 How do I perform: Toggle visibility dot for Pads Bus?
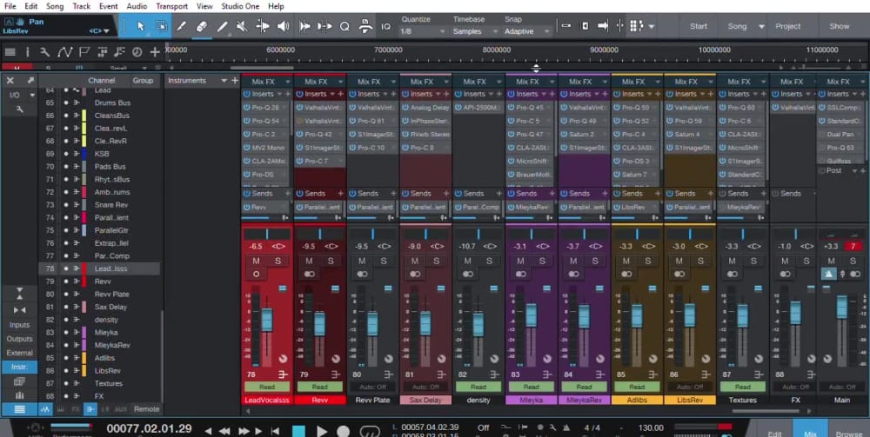tap(66, 167)
